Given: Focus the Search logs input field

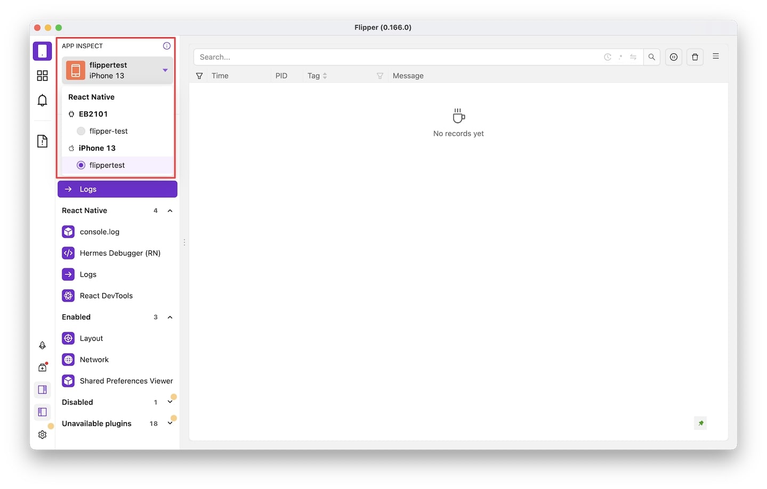Looking at the screenshot, I should coord(399,57).
